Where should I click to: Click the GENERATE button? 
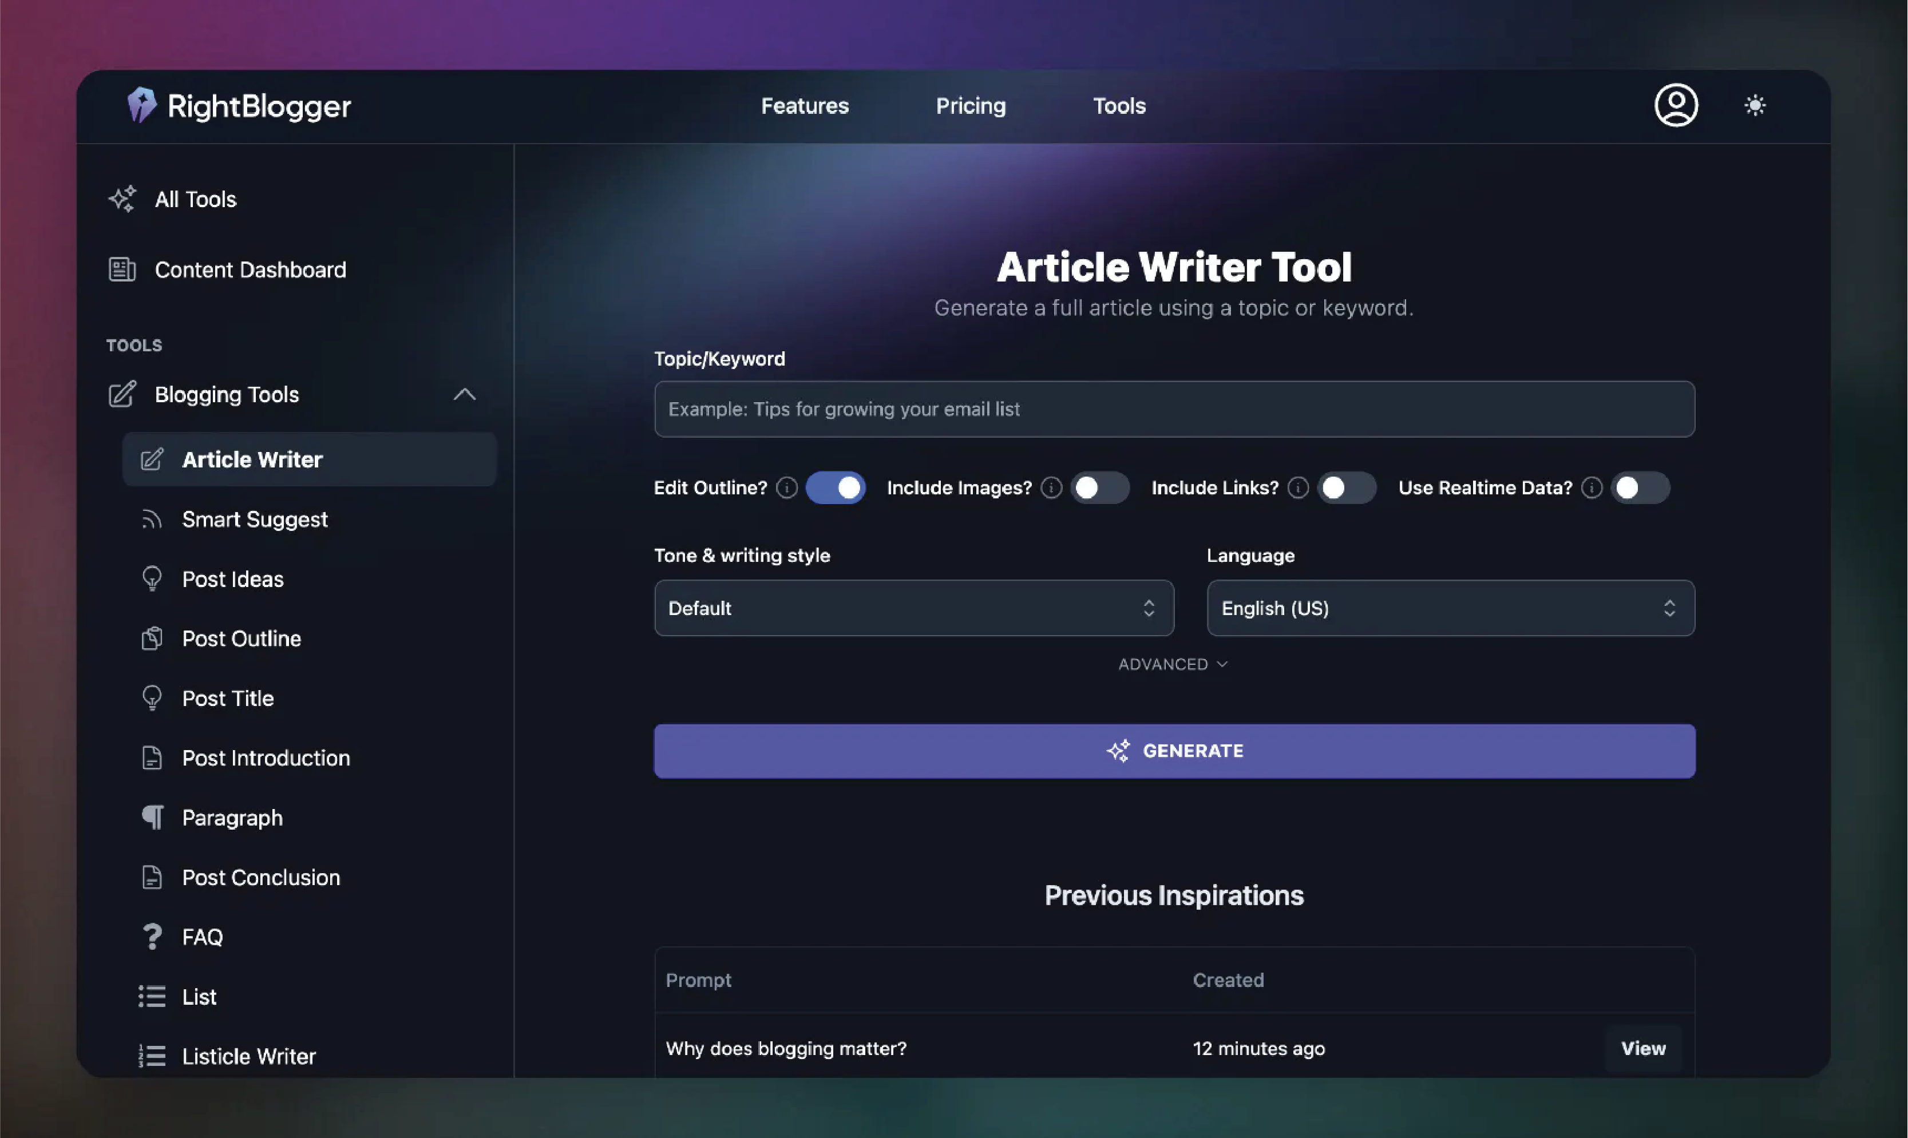pos(1173,751)
